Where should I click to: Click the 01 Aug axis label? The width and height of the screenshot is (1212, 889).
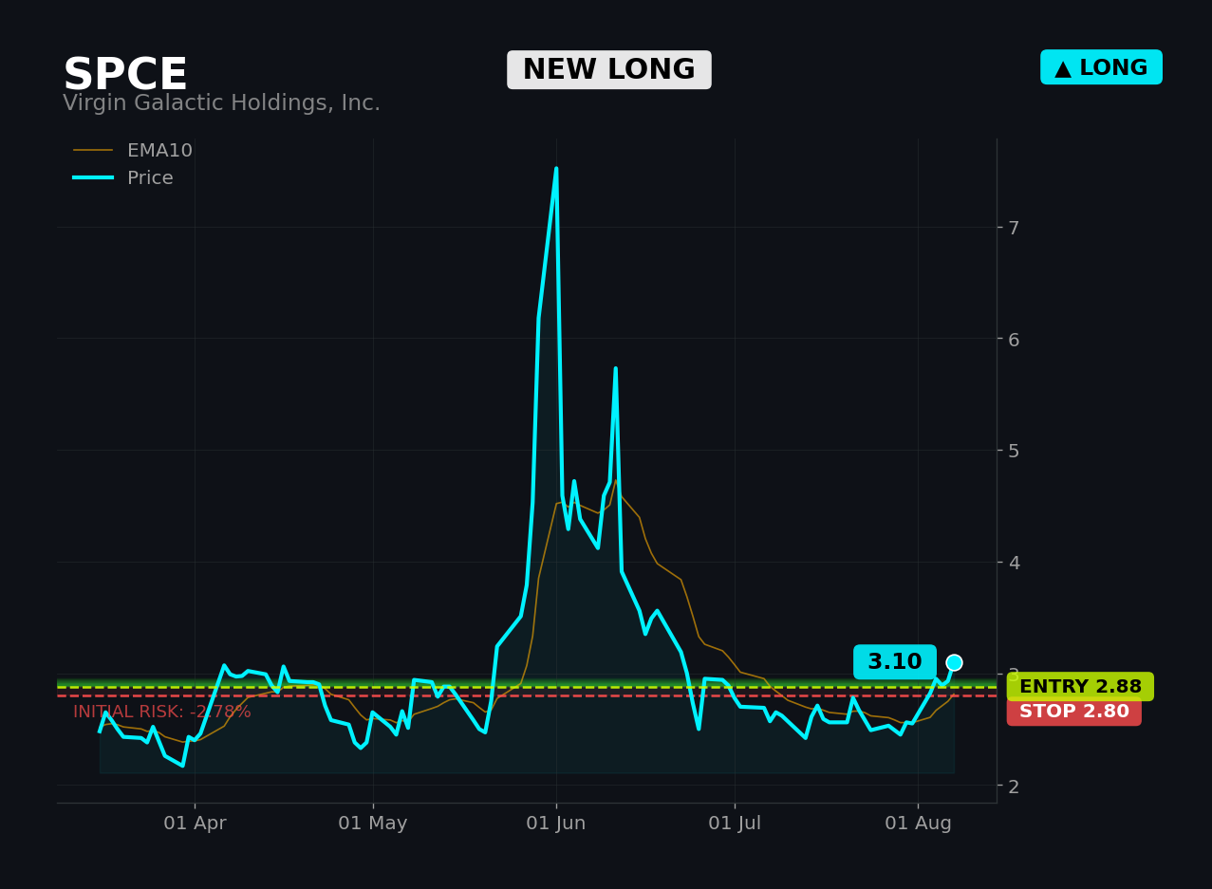918,824
